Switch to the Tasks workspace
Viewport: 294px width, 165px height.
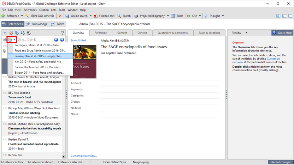point(58,24)
